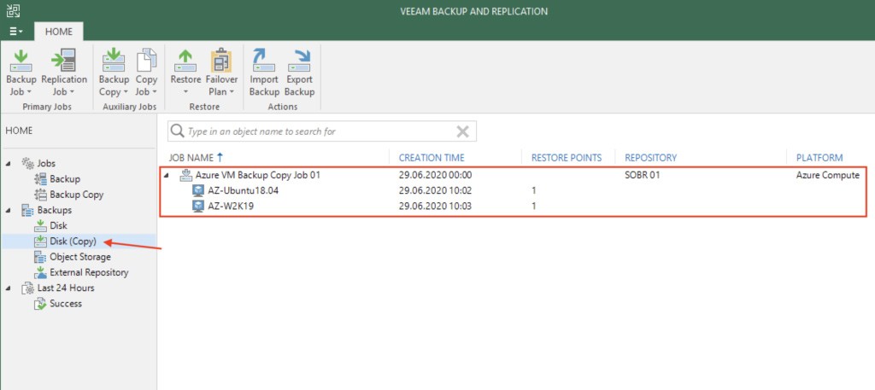Click the Backup Copy ribbon icon
The image size is (875, 390).
(x=114, y=61)
